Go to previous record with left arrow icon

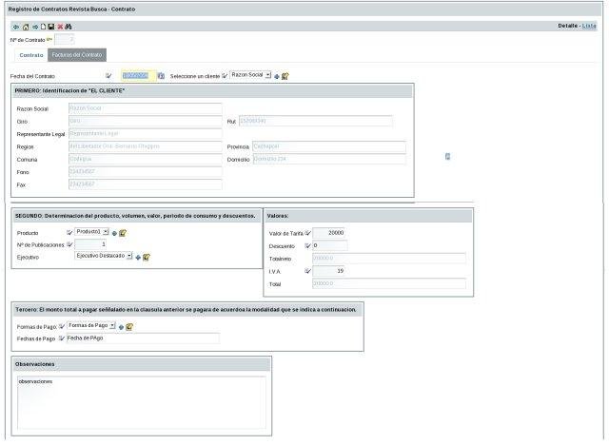click(x=16, y=27)
